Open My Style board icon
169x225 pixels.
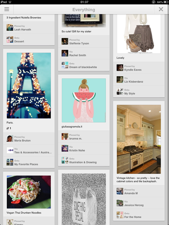(x=120, y=92)
